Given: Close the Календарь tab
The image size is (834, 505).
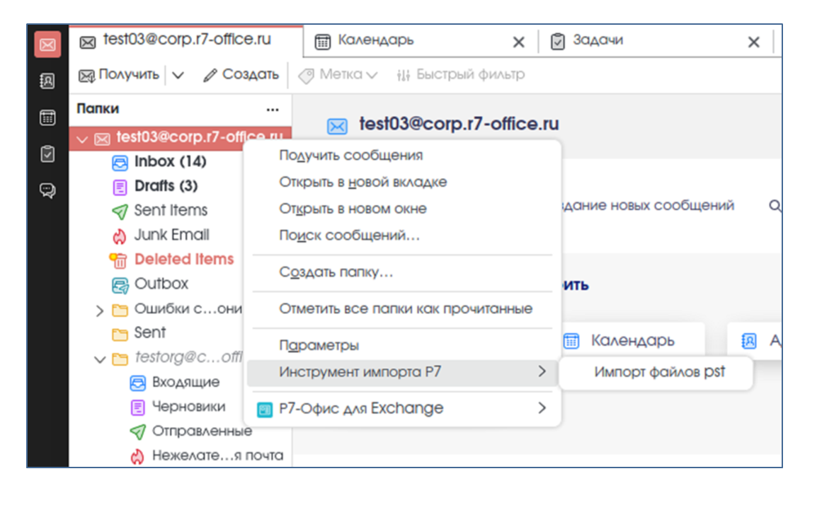Looking at the screenshot, I should 518,42.
